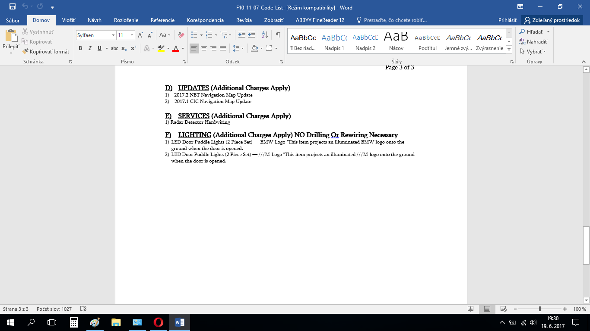Toggle left paragraph alignment
The image size is (590, 331).
click(194, 48)
